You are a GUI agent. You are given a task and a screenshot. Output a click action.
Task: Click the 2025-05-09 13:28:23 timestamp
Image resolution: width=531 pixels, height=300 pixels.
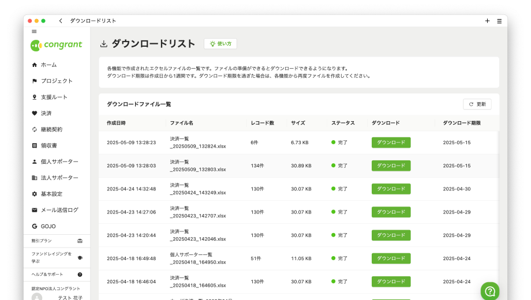pyautogui.click(x=132, y=142)
